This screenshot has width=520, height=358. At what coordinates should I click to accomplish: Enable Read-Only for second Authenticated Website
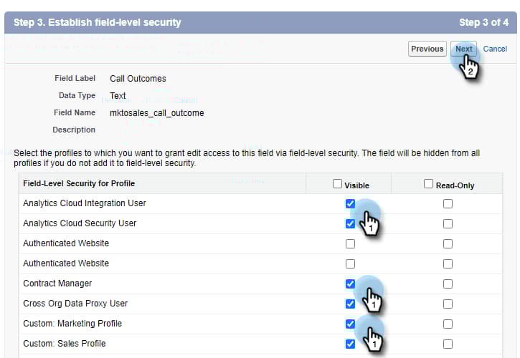(x=448, y=263)
